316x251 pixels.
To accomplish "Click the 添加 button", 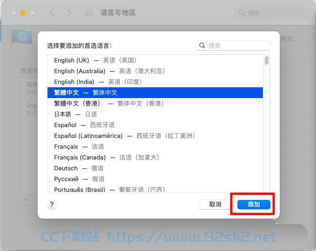I will (254, 205).
